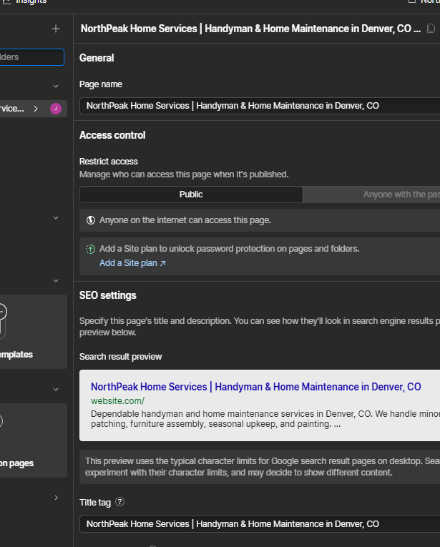Image resolution: width=440 pixels, height=547 pixels.
Task: Focus the Page name input field
Action: pos(260,106)
